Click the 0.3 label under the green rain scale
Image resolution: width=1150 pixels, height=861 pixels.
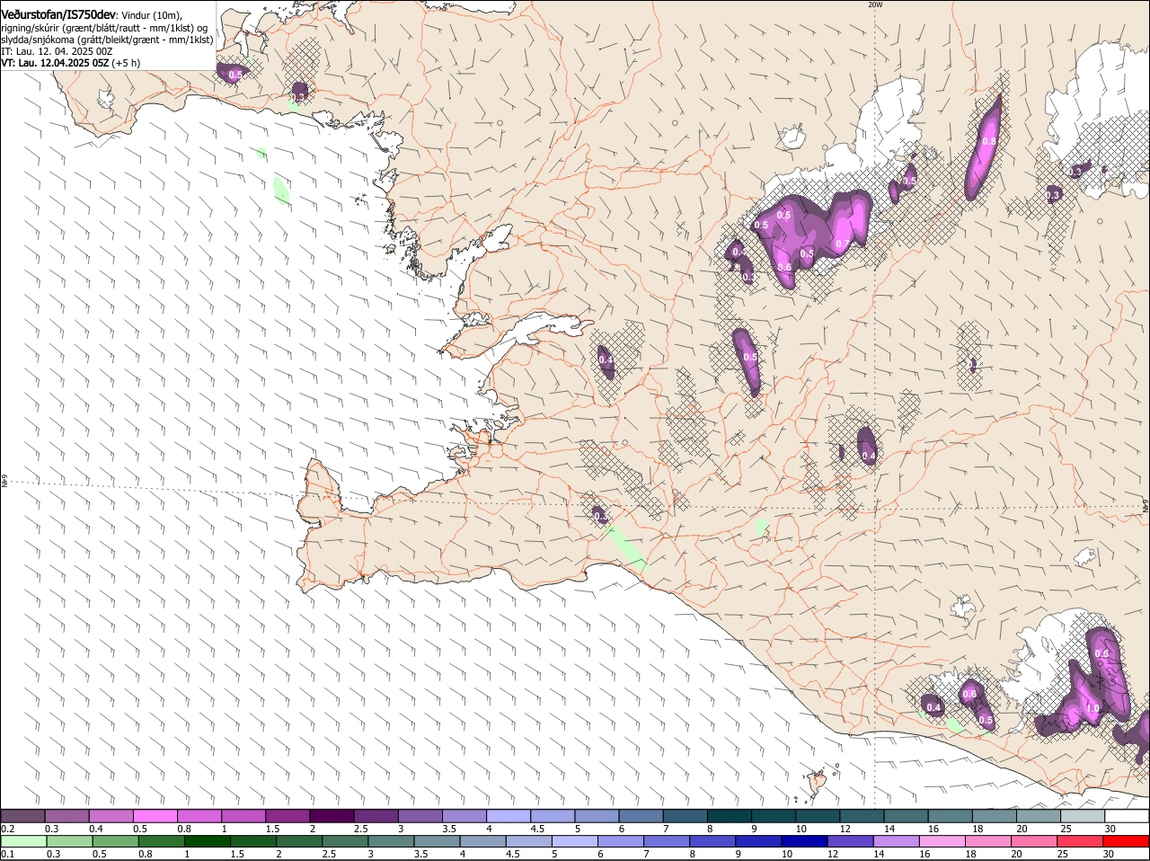(52, 854)
